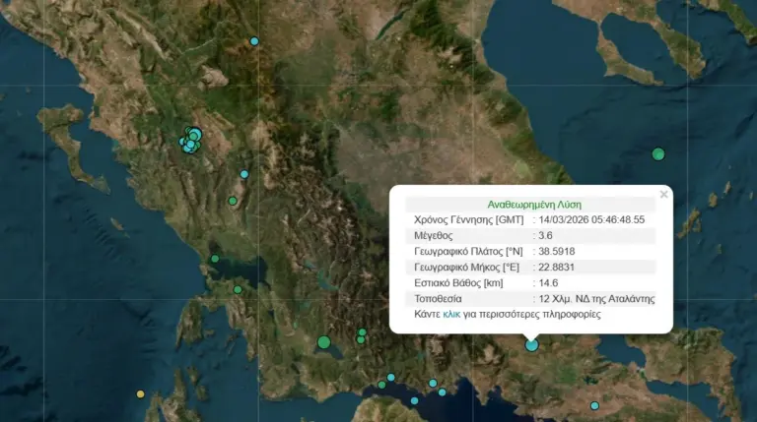Select the yellow earthquake marker in the sea
The height and width of the screenshot is (422, 757).
[x=140, y=394]
